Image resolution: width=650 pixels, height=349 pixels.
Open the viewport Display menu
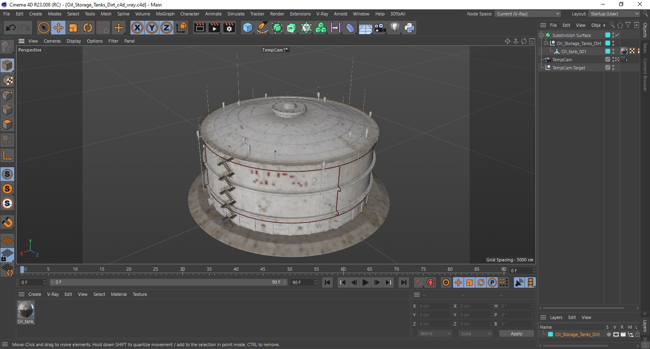tap(74, 41)
